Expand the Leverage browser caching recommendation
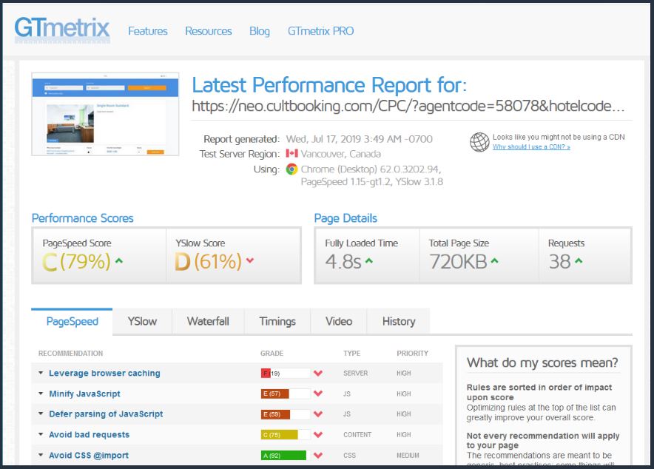Viewport: 654px width, 469px height. click(41, 373)
